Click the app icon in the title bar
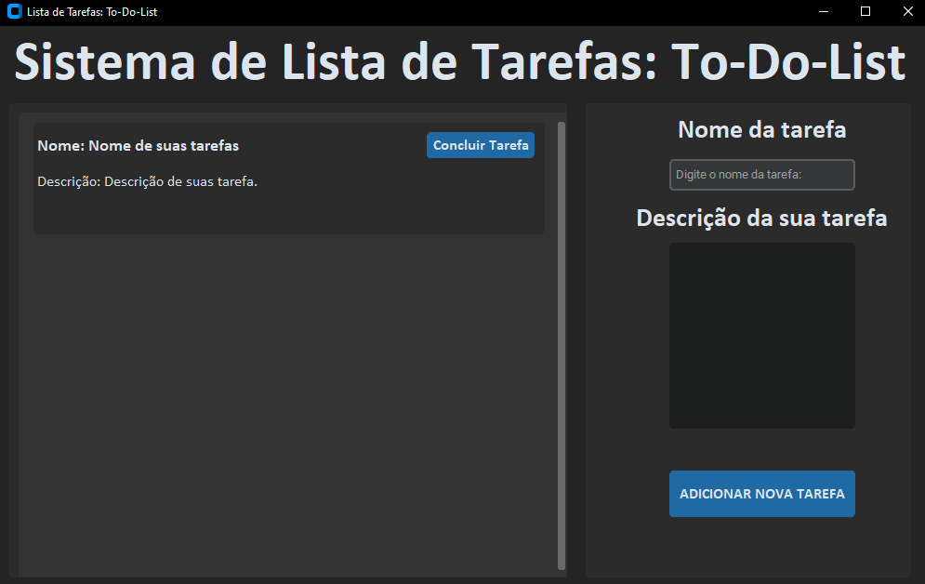This screenshot has height=584, width=925. coord(15,11)
